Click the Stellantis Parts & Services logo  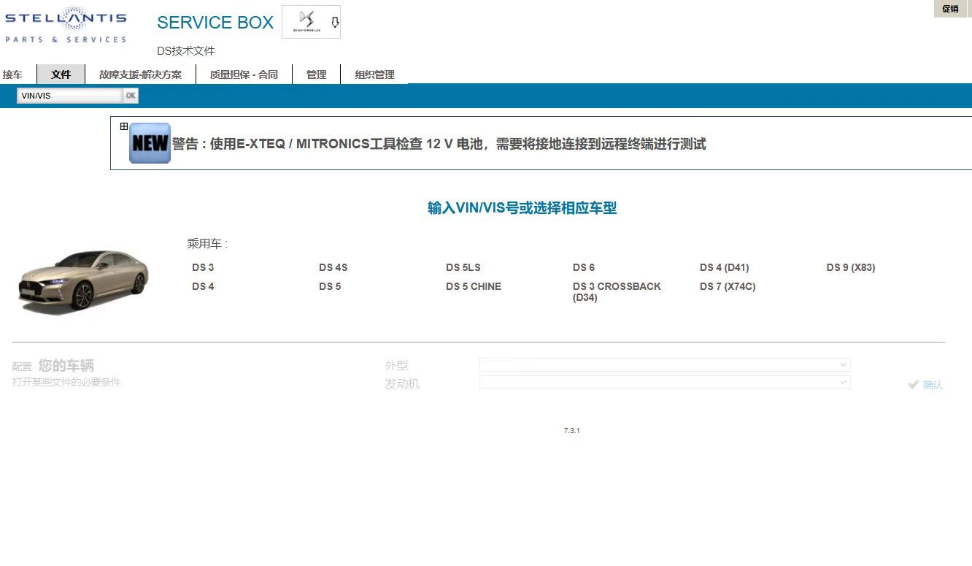[66, 25]
